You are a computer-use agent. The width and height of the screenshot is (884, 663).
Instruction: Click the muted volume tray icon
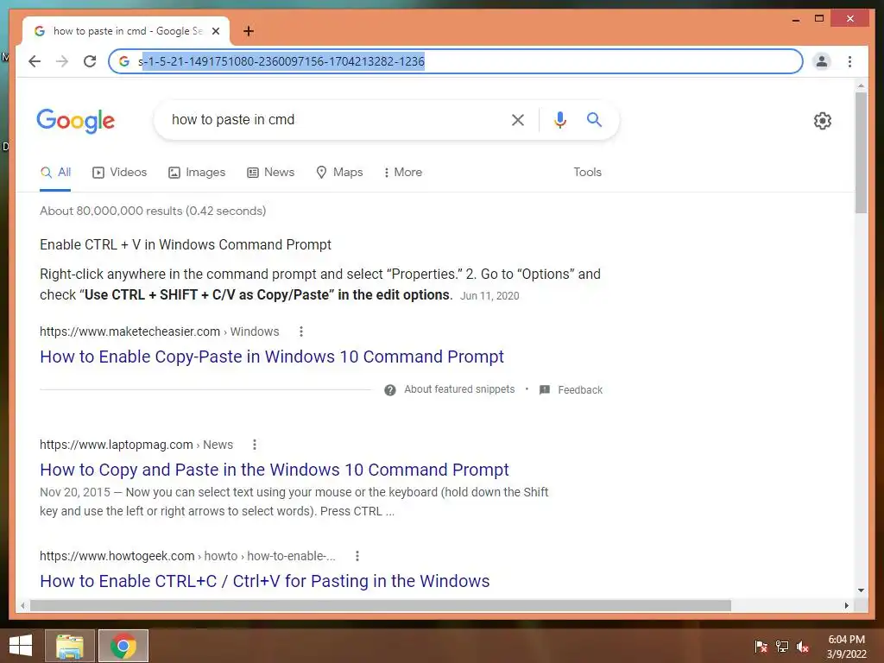point(803,646)
